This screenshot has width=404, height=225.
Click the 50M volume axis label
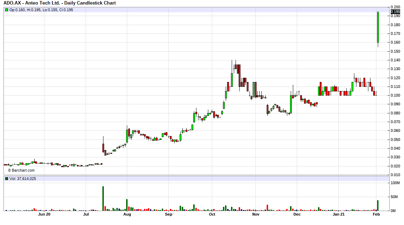(395, 197)
